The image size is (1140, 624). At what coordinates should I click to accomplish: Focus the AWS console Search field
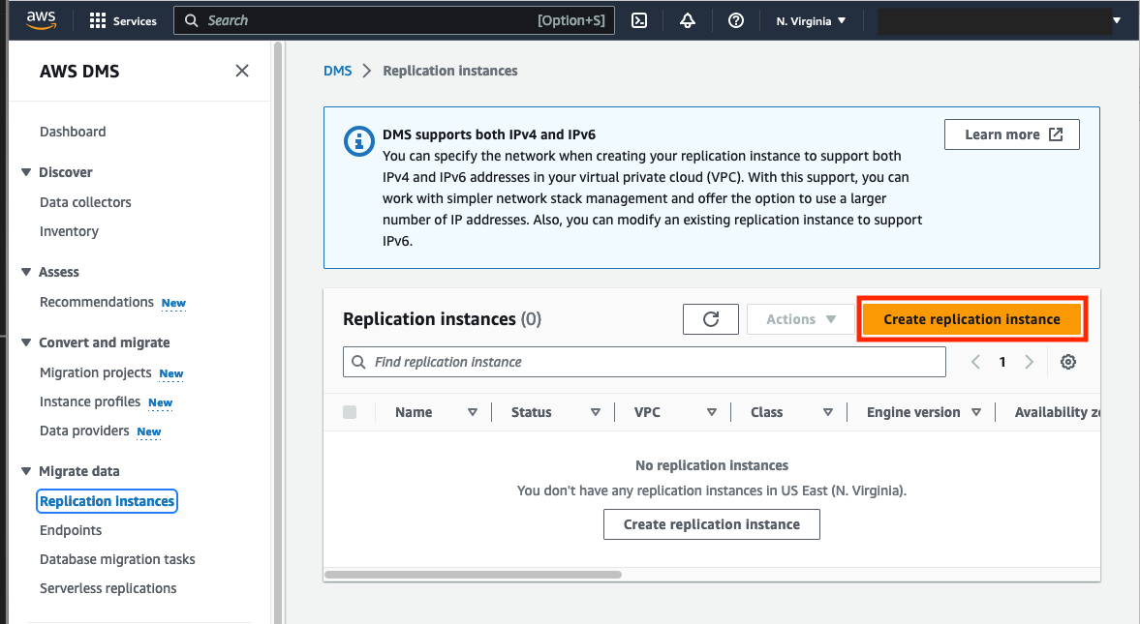(x=394, y=20)
